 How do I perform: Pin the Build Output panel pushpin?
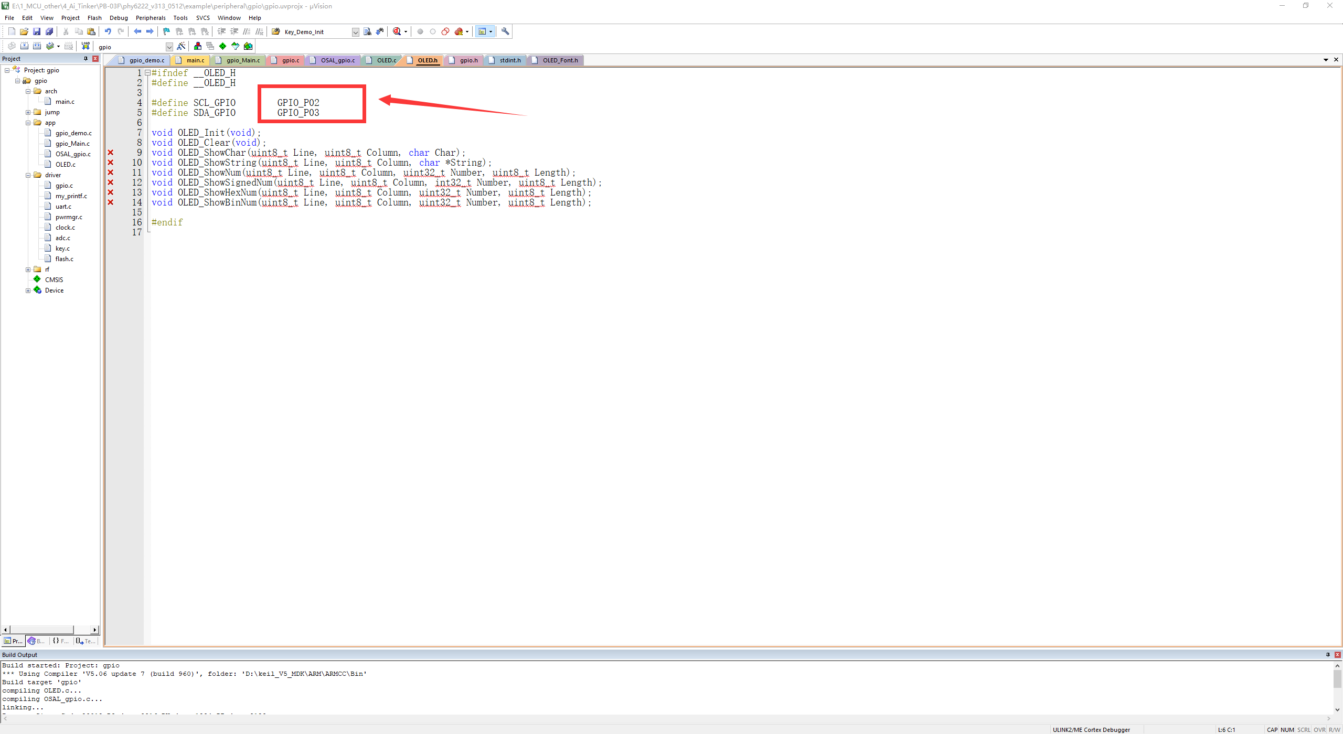tap(1328, 654)
